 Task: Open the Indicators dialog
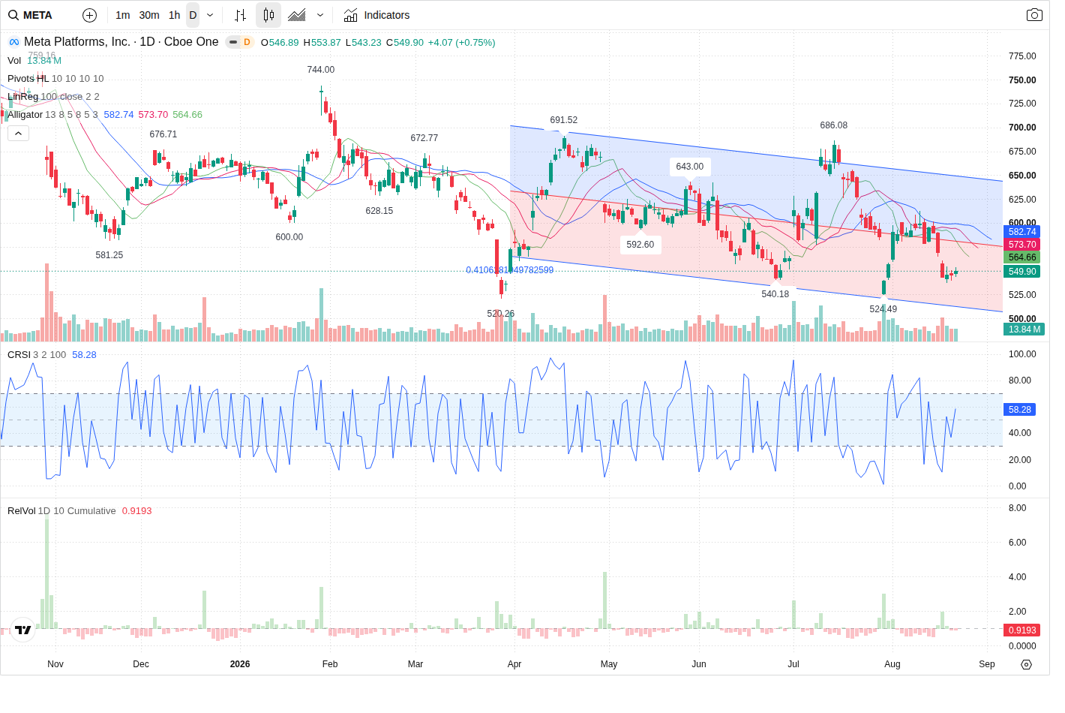pos(376,15)
